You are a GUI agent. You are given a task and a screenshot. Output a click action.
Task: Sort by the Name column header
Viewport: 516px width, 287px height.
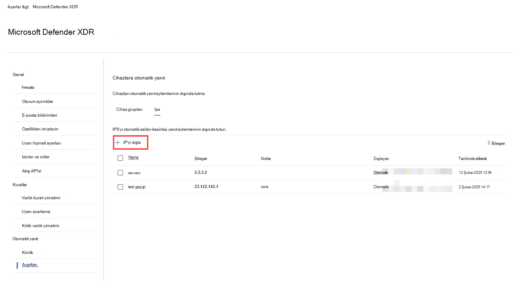pos(134,158)
